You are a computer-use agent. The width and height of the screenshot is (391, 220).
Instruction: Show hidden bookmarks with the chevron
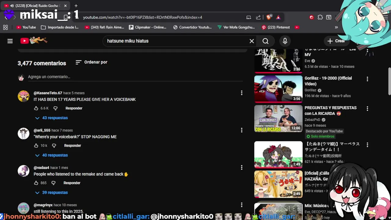tap(336, 27)
